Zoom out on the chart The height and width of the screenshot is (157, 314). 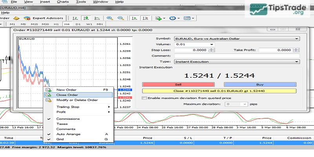click(x=121, y=18)
